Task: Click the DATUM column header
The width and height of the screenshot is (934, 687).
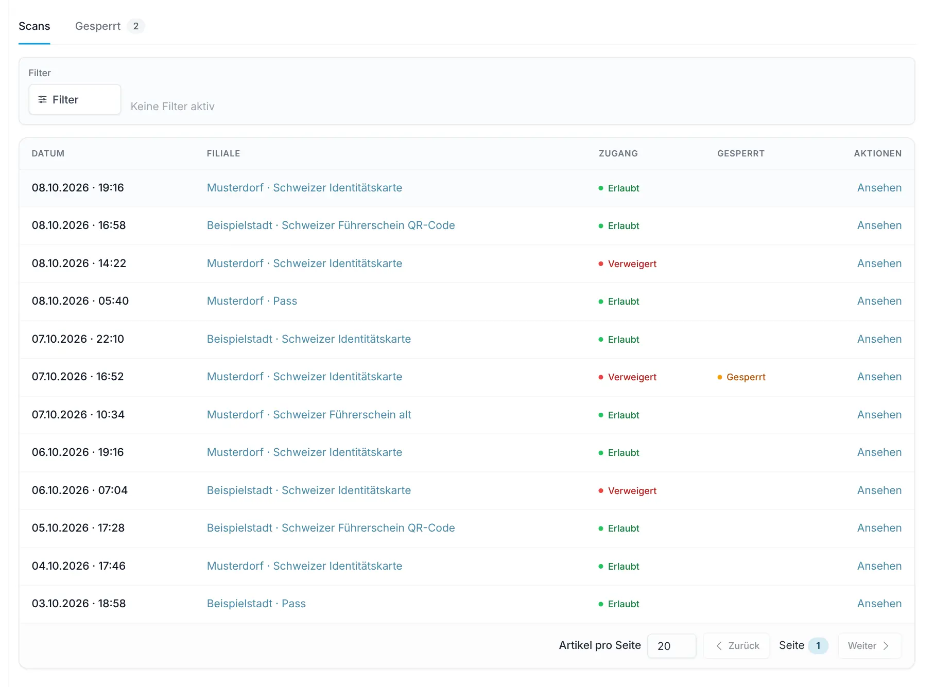Action: pyautogui.click(x=48, y=153)
